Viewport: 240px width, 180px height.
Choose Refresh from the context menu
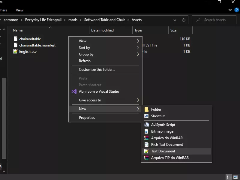[x=85, y=61]
